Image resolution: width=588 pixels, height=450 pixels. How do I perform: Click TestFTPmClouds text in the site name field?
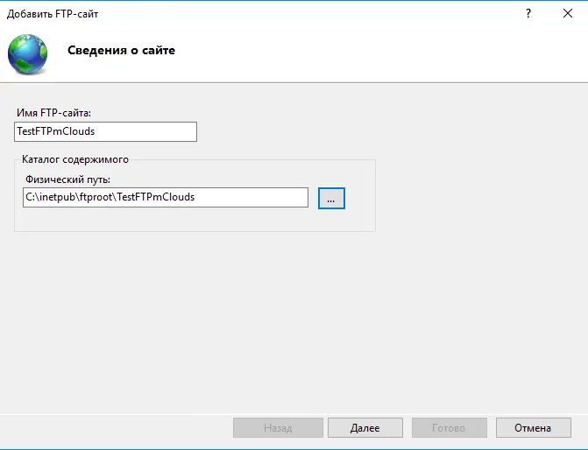pos(56,131)
